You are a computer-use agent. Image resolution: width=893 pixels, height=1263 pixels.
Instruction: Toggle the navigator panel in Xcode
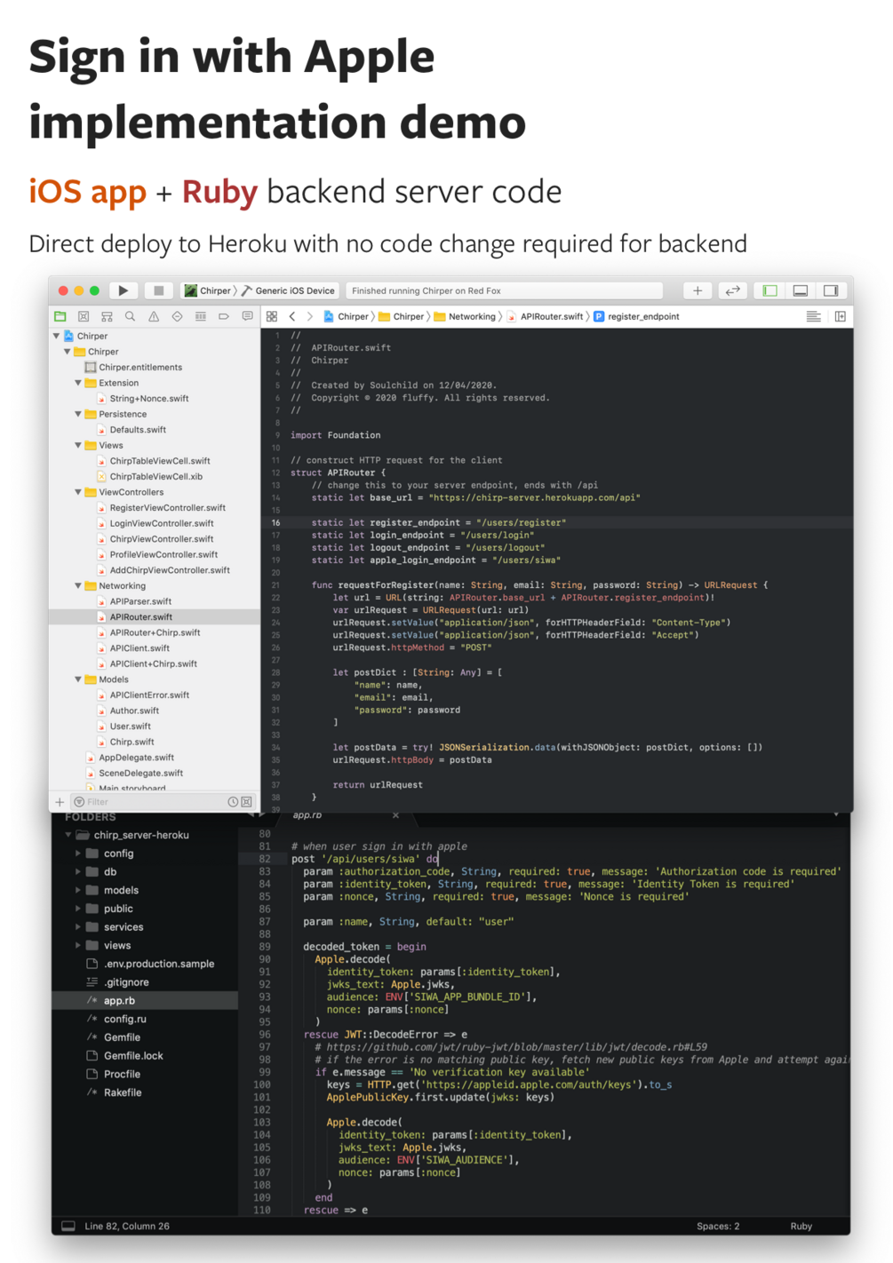coord(770,290)
